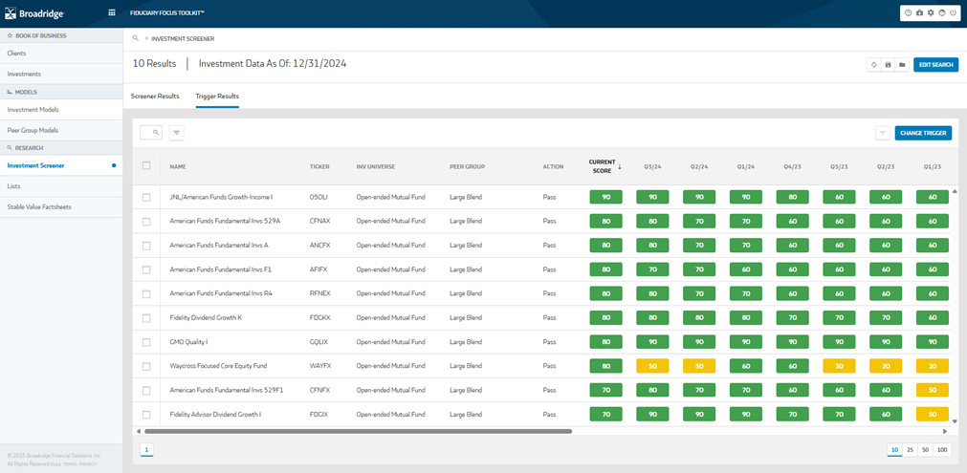Check the American Funds Fundamental Invs A row
This screenshot has height=473, width=967.
[146, 246]
